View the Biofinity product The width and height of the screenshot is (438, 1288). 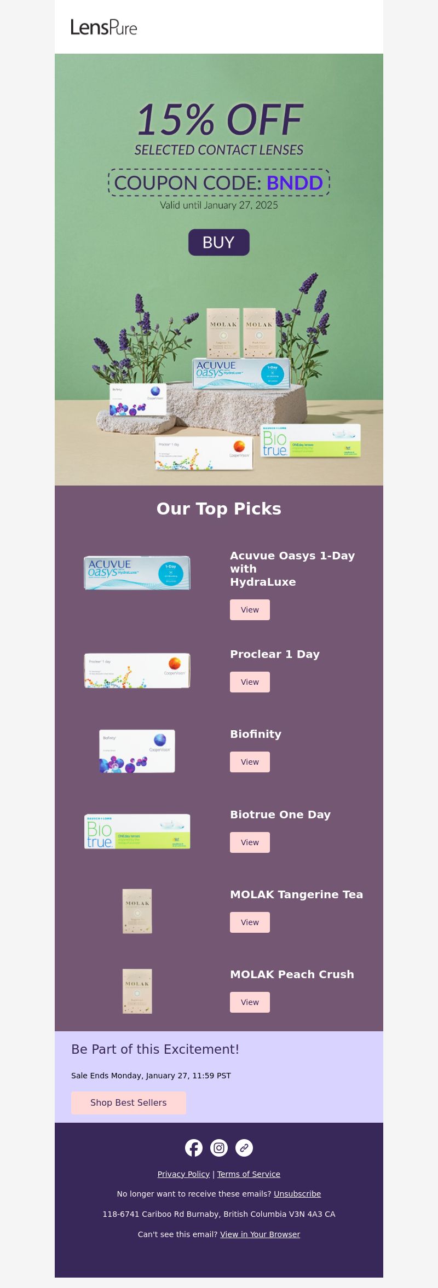tap(250, 762)
